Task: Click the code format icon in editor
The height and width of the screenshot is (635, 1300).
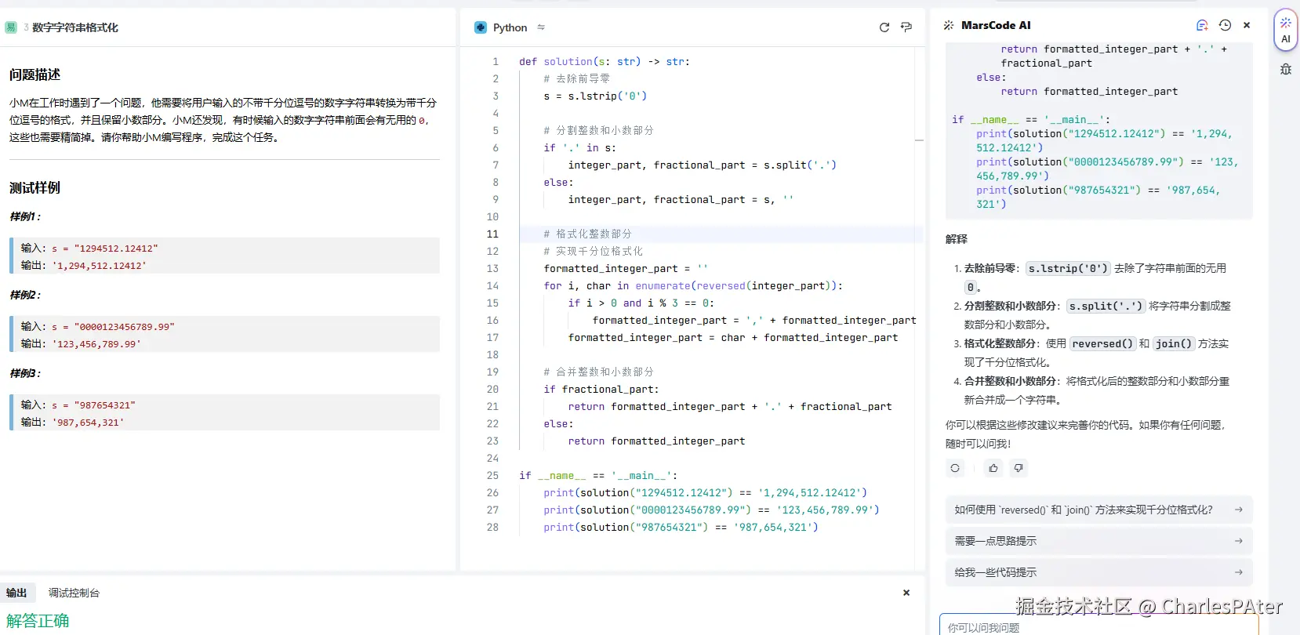Action: 906,27
